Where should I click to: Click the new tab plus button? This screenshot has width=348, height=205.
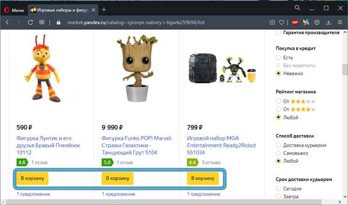pos(103,9)
